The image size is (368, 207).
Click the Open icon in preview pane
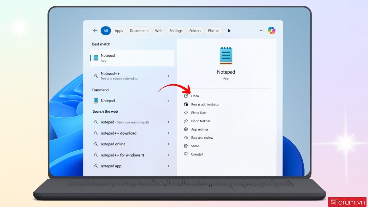click(x=186, y=96)
